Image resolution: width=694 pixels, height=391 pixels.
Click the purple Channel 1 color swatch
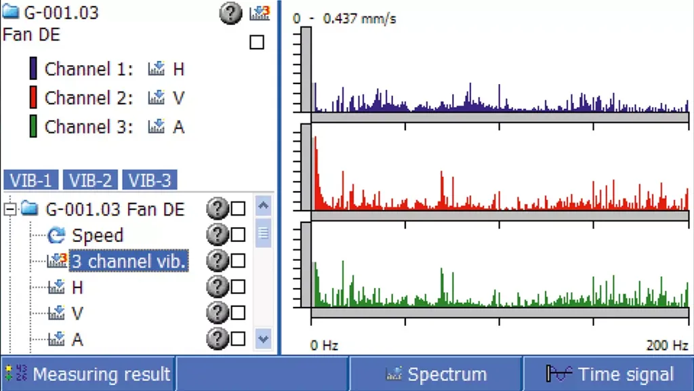pyautogui.click(x=33, y=69)
